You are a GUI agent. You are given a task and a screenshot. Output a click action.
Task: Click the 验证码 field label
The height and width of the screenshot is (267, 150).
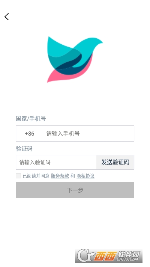coord(24,149)
